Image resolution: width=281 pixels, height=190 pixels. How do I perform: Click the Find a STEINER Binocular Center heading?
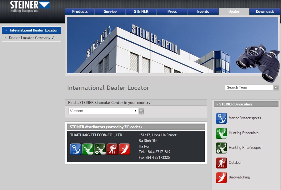pos(110,103)
